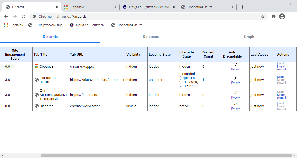Screen dimensions: 297x158
Task: Bookmark this page with the star icon
Action: [263, 16]
